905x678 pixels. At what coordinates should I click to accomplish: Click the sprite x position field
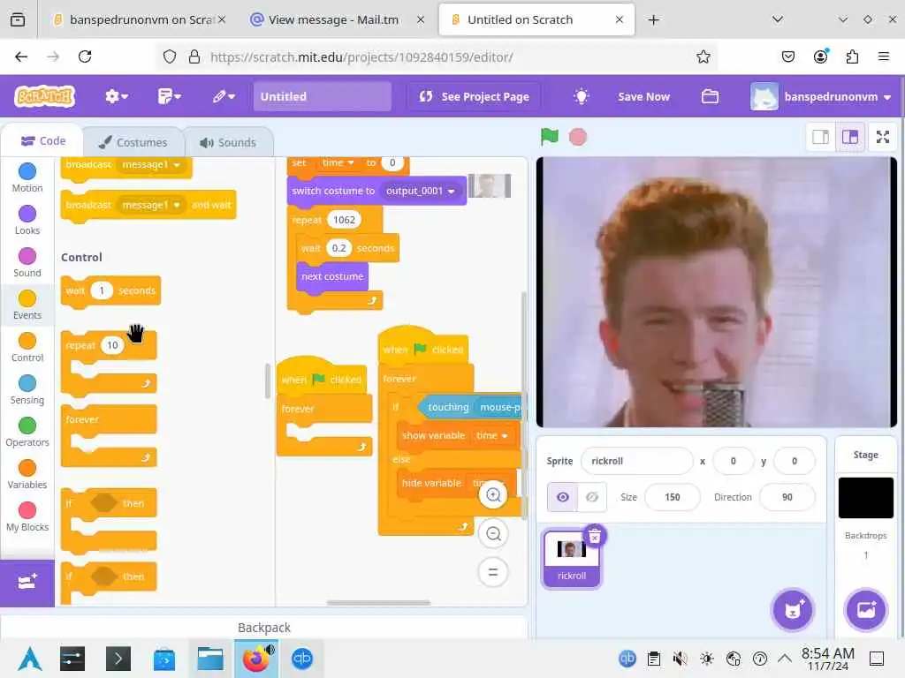(733, 461)
